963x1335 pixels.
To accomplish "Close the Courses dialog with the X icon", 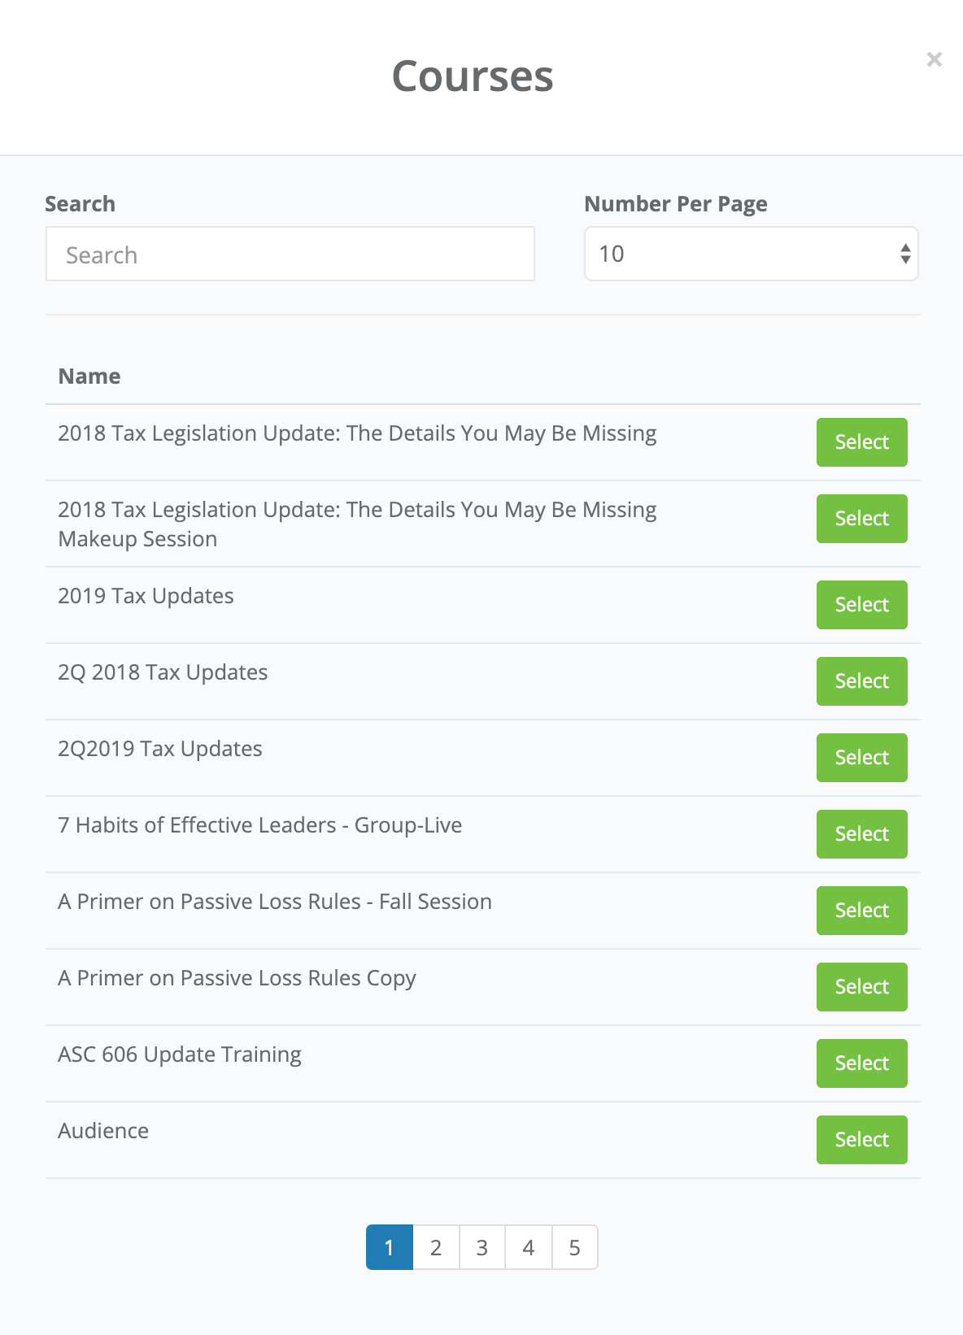I will (x=935, y=59).
